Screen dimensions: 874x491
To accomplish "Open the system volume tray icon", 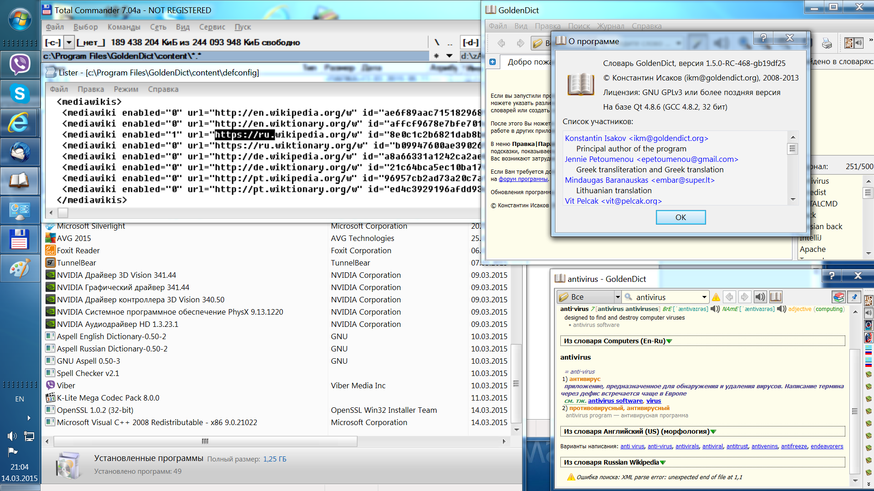I will 12,436.
